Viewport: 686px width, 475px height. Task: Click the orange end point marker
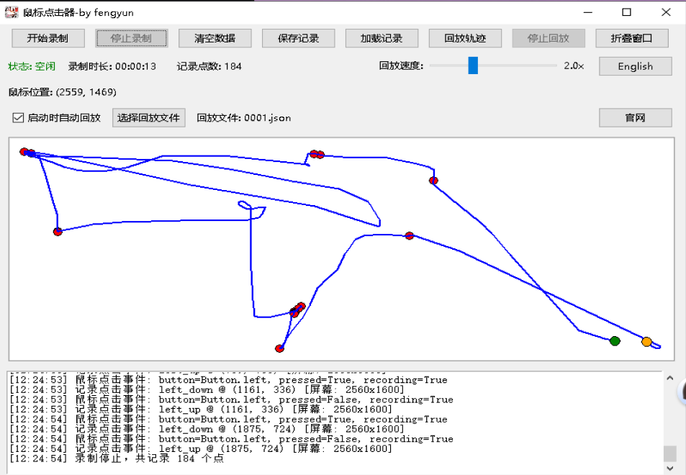646,342
